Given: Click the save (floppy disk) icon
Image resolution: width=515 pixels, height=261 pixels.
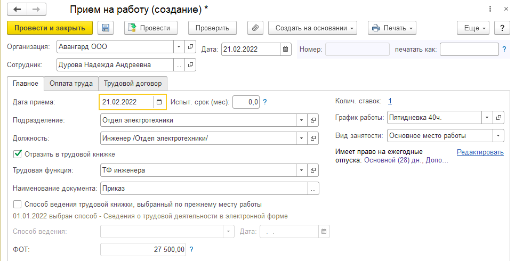Looking at the screenshot, I should [105, 28].
